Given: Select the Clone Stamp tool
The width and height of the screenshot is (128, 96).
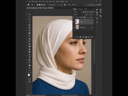Looking at the screenshot, I should coord(30,38).
